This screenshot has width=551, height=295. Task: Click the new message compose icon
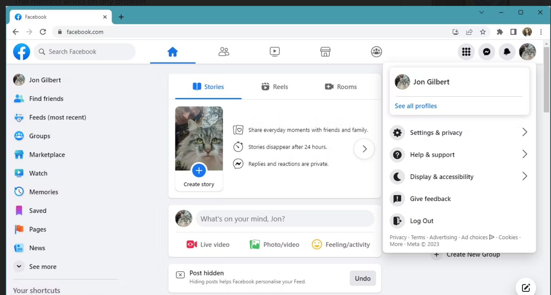526,288
